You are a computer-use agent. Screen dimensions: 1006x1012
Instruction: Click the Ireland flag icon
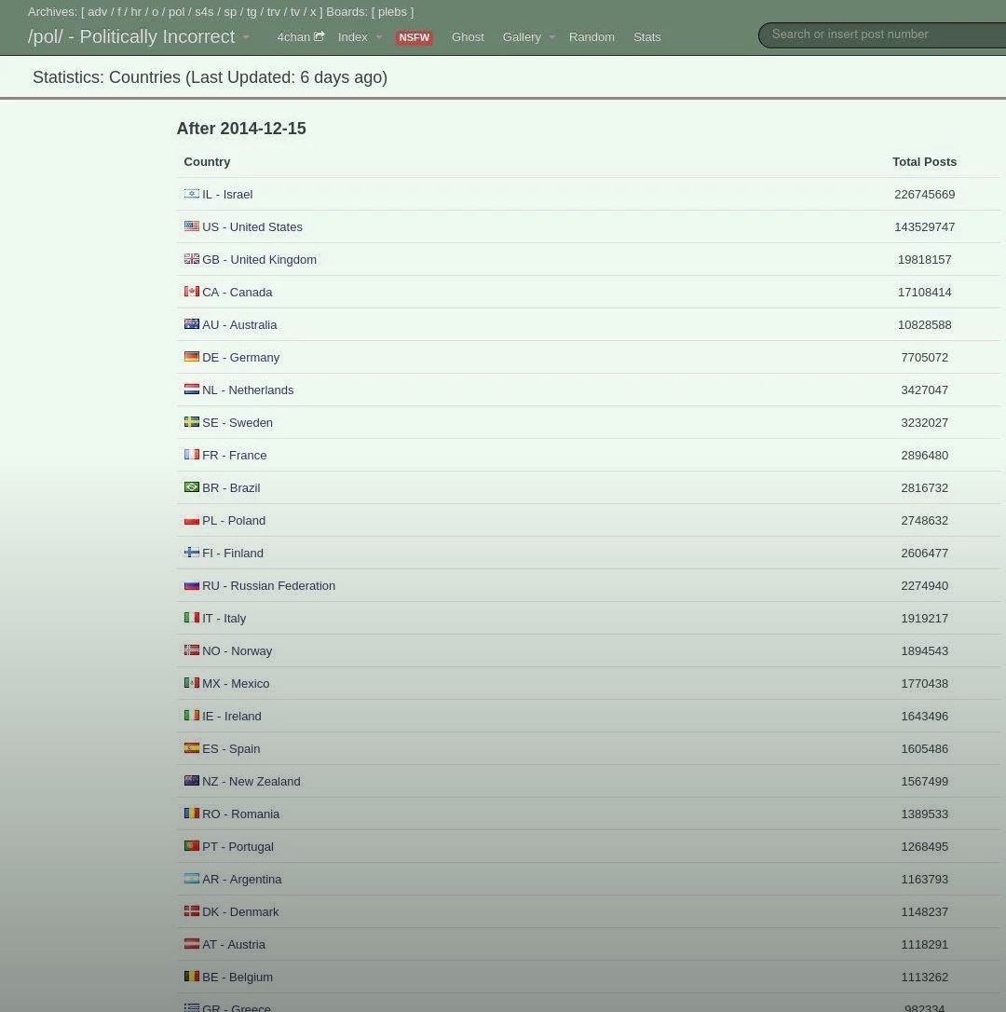point(192,715)
